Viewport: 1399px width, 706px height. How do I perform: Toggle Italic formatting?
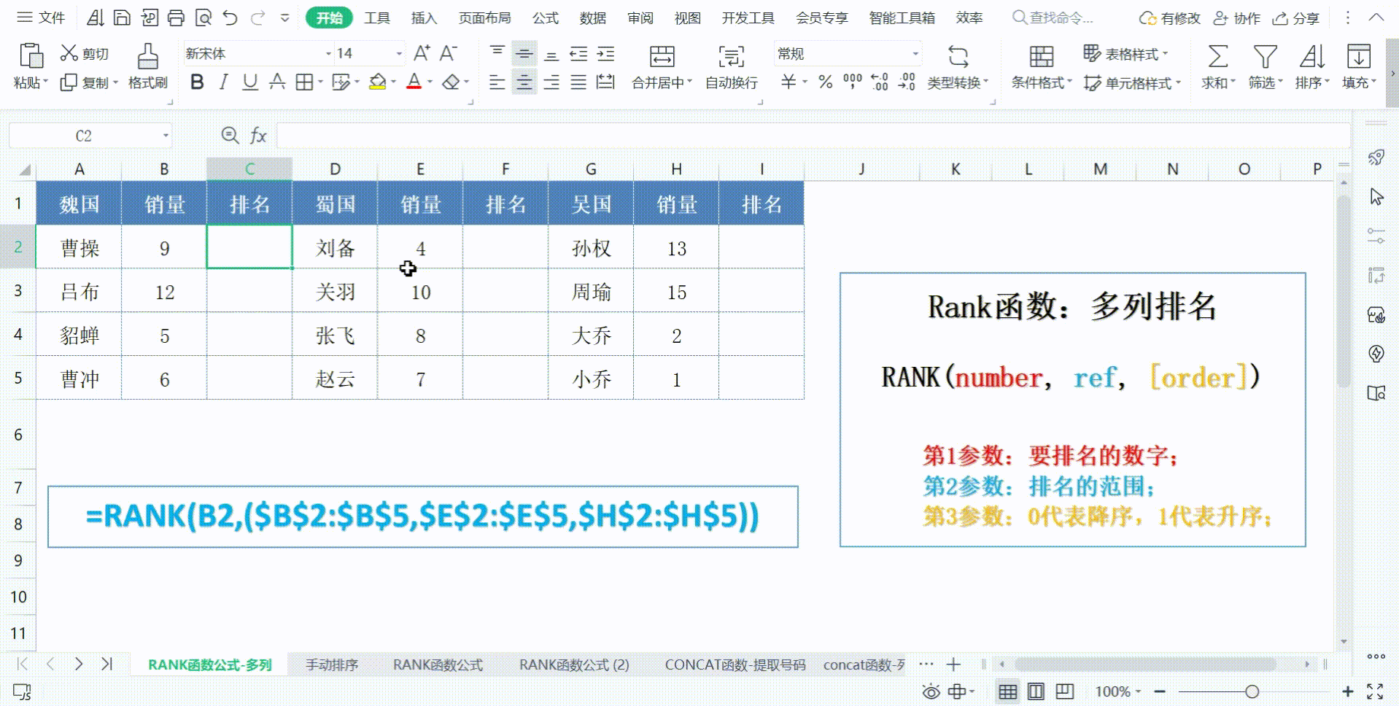coord(223,82)
